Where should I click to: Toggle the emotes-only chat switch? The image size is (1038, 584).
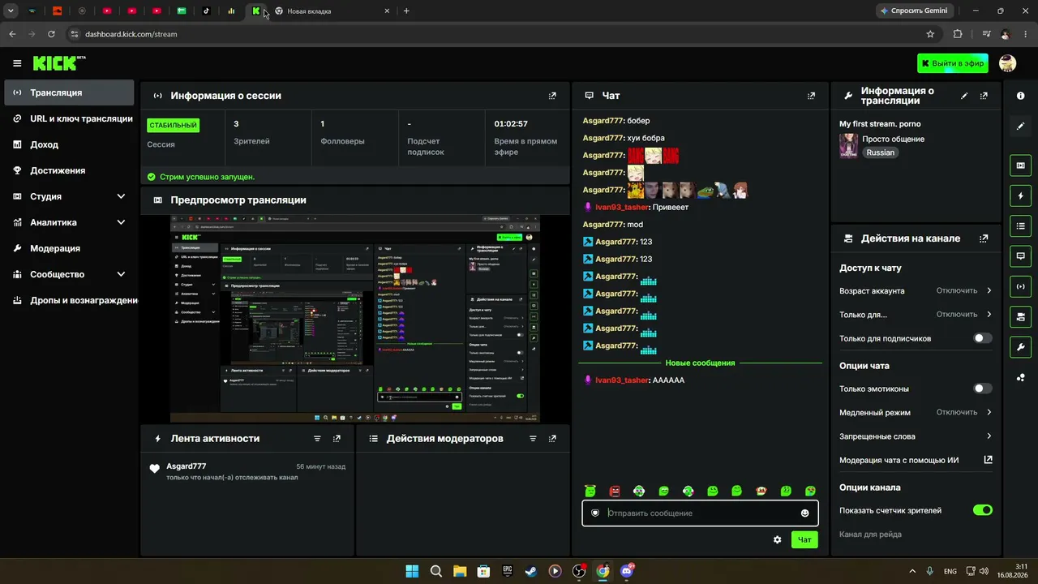point(982,389)
